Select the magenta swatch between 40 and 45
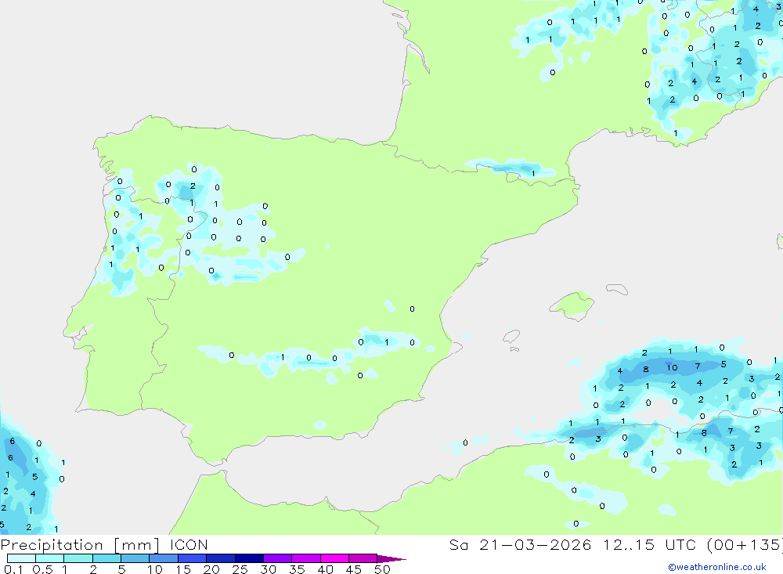 coord(334,558)
